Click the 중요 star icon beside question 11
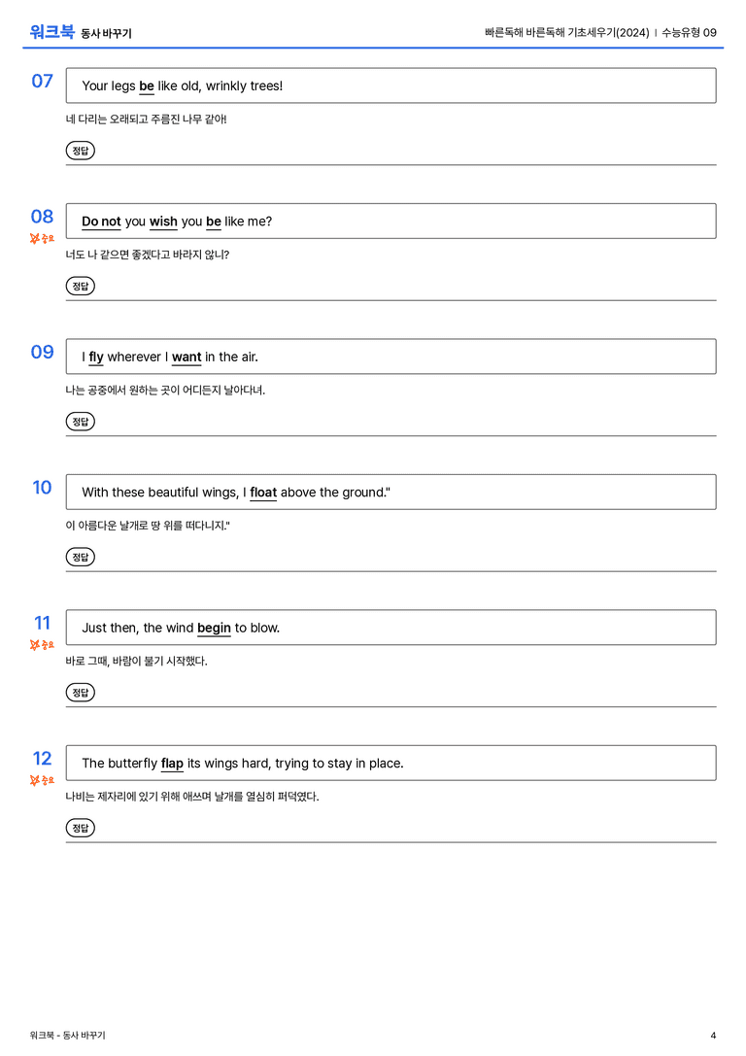The image size is (746, 1056). 35,645
